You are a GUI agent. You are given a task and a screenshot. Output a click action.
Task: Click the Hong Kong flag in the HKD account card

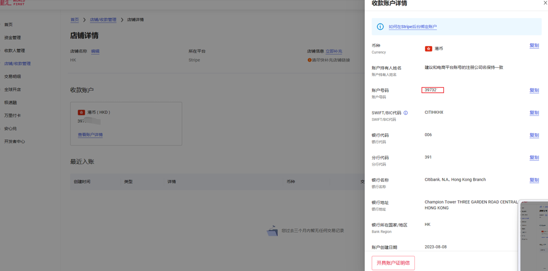tap(81, 113)
